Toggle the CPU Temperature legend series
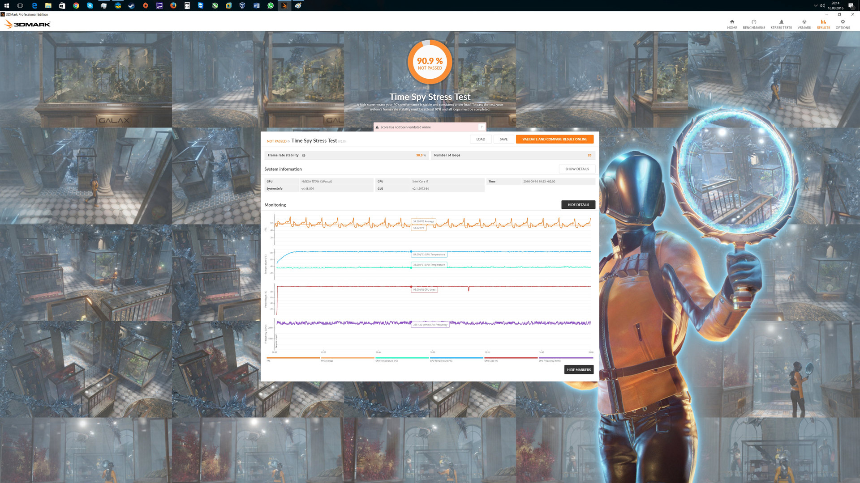This screenshot has height=483, width=860. 402,359
